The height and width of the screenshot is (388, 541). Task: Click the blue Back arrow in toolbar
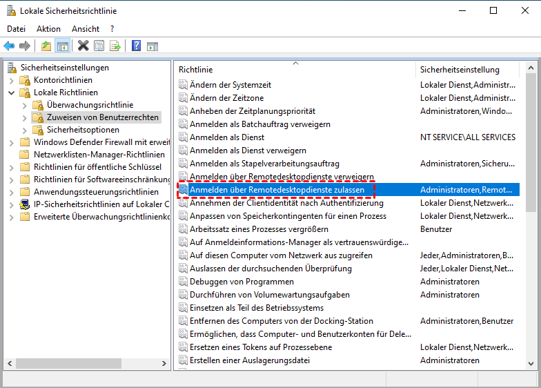tap(9, 46)
